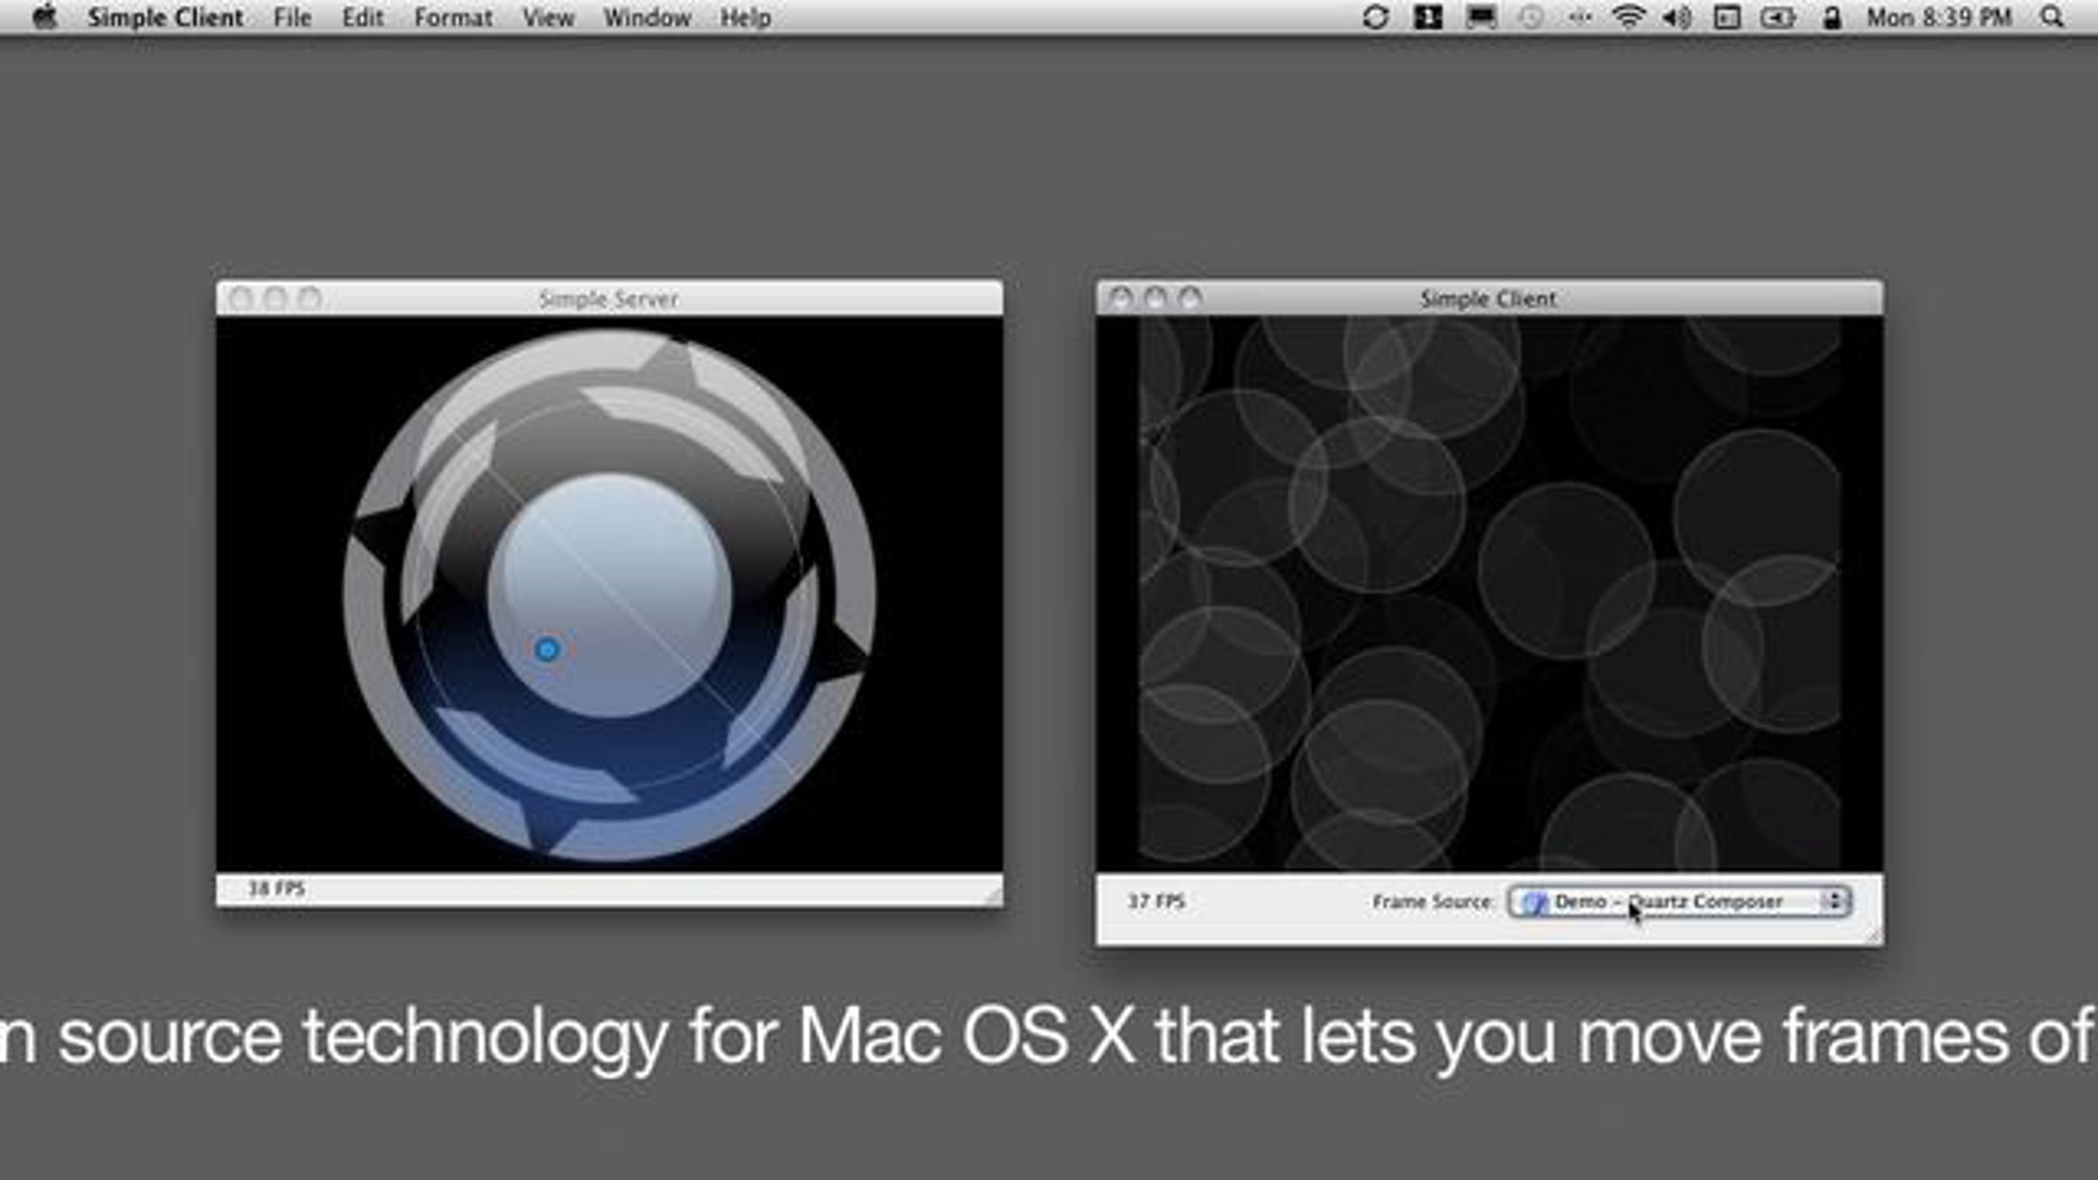The height and width of the screenshot is (1180, 2098).
Task: Click the Frame Source label
Action: tap(1433, 901)
